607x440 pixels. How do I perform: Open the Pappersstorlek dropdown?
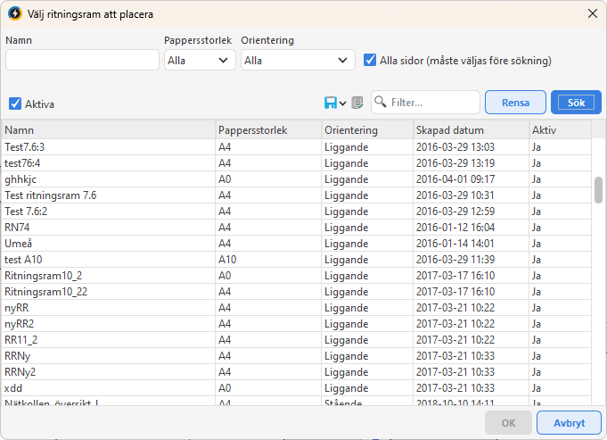pyautogui.click(x=200, y=61)
